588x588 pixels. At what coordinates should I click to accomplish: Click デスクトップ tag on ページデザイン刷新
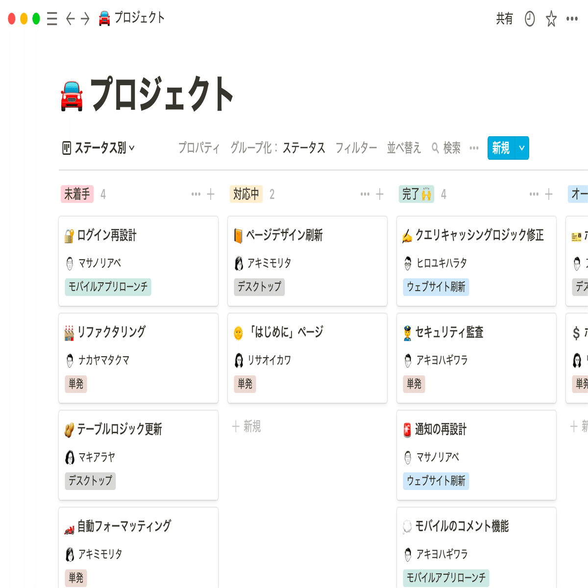(x=259, y=287)
